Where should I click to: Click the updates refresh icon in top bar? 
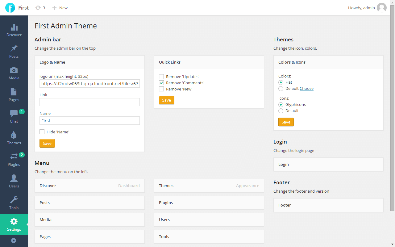38,8
